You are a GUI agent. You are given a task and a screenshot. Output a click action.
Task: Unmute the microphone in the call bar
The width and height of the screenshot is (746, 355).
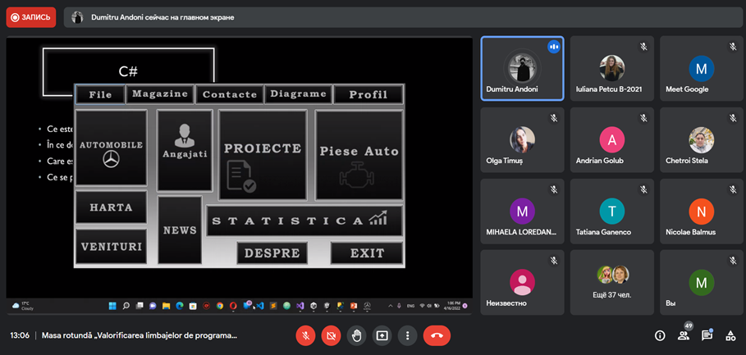305,335
